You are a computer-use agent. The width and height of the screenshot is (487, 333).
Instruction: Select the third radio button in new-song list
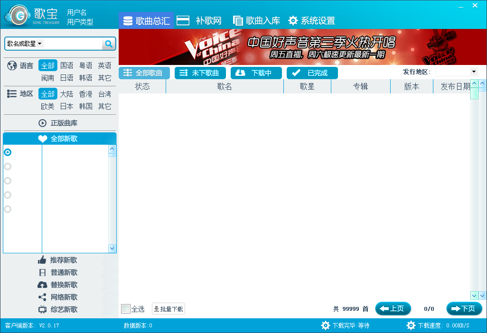tap(8, 181)
